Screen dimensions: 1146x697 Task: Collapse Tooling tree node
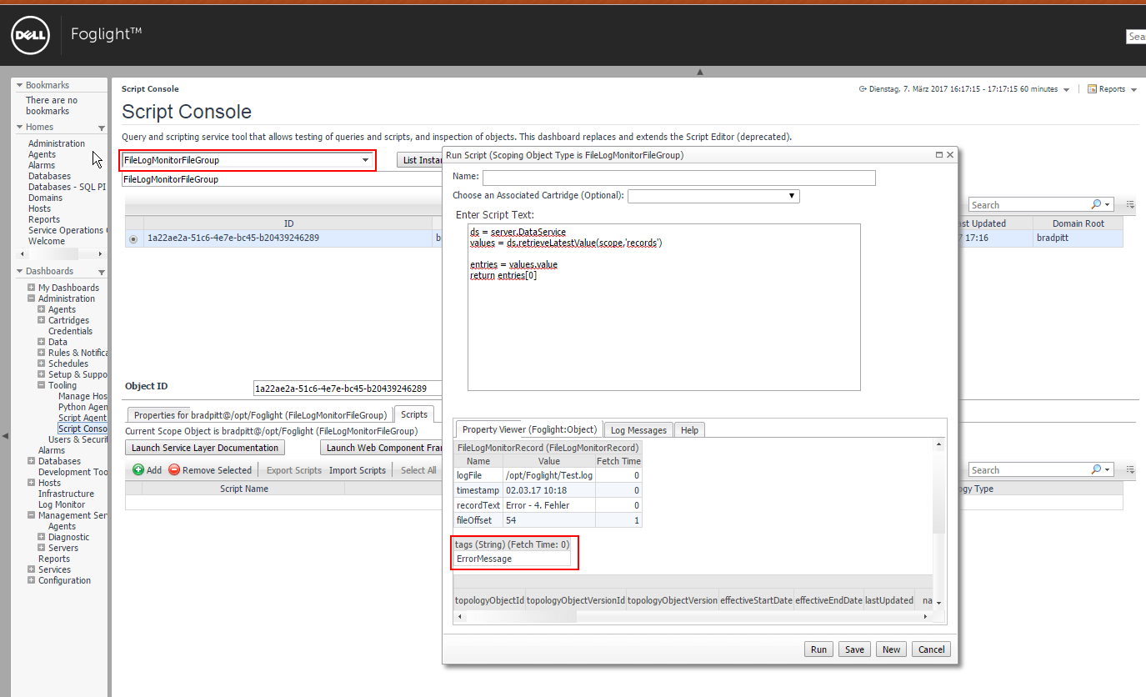41,385
